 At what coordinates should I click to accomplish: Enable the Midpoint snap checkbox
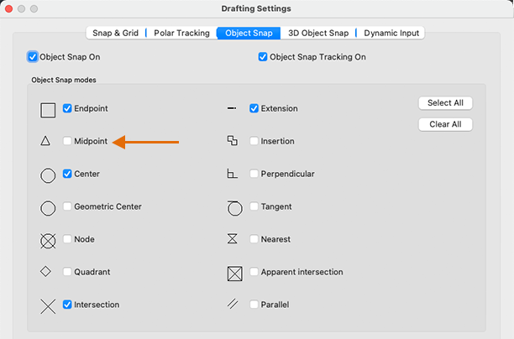tap(68, 142)
